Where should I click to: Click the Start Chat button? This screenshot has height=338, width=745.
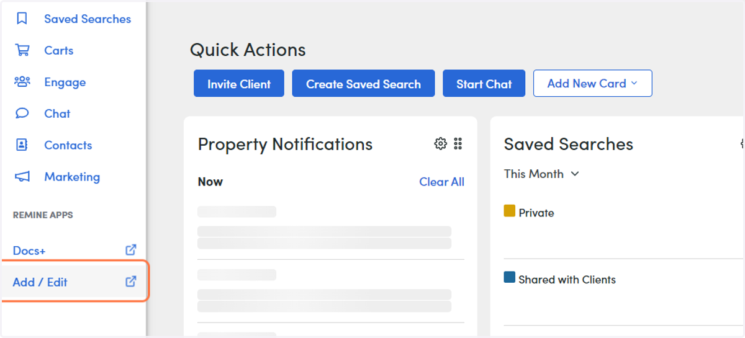click(484, 84)
